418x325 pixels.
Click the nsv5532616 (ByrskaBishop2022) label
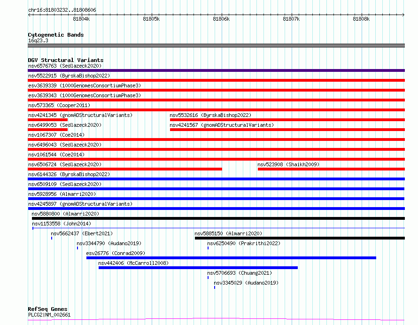(x=210, y=115)
